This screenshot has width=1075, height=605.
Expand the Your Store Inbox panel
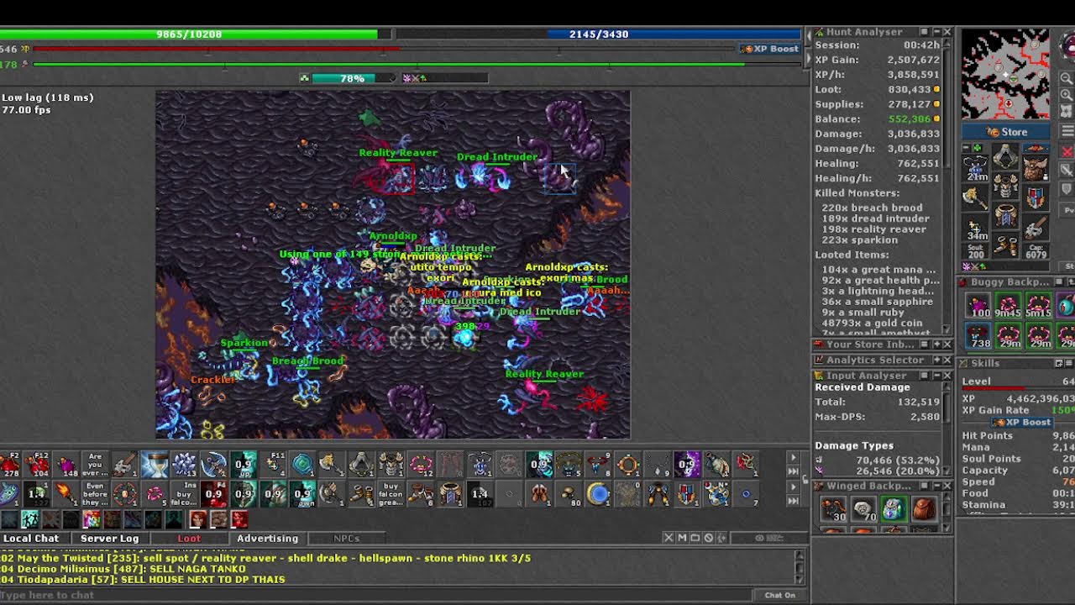coord(936,345)
